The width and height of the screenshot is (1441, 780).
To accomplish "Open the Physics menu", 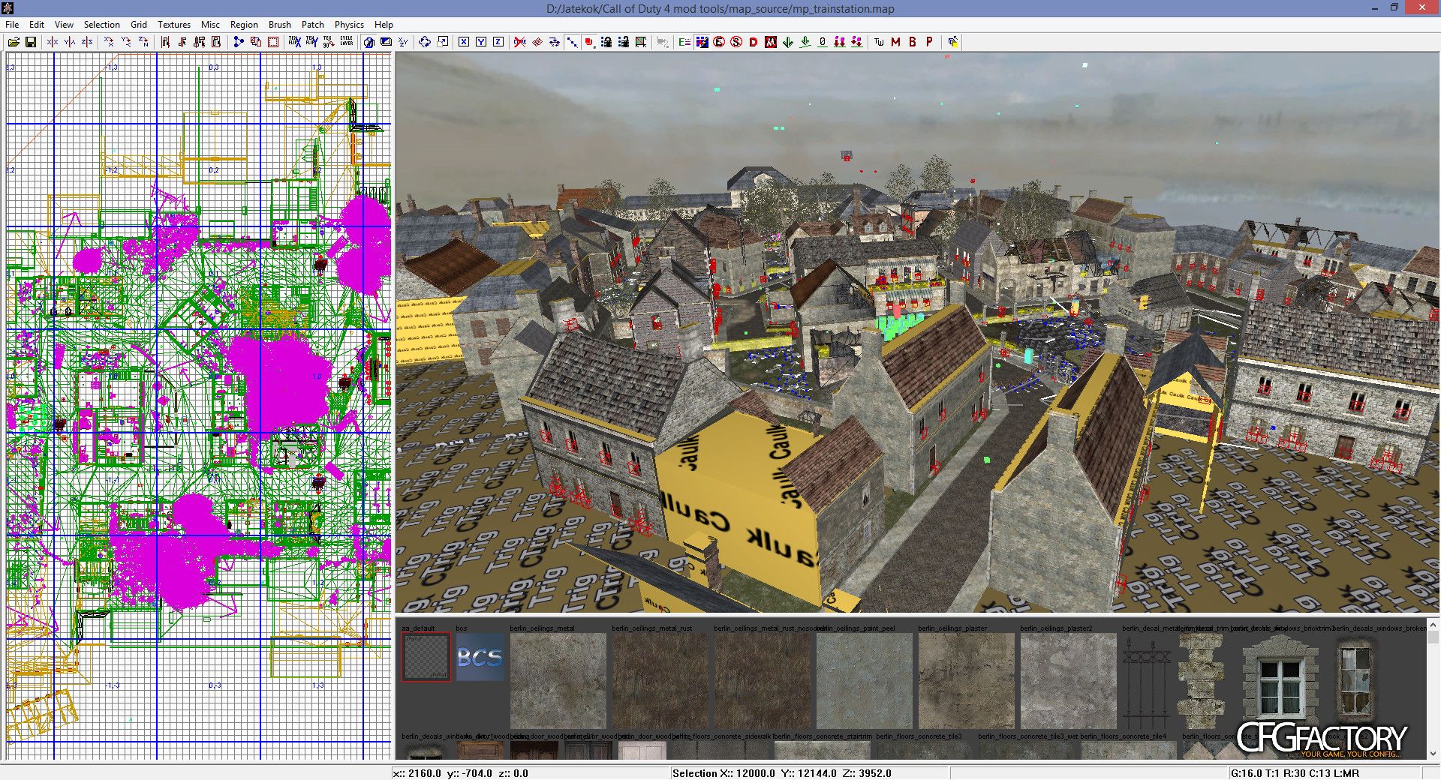I will (349, 25).
